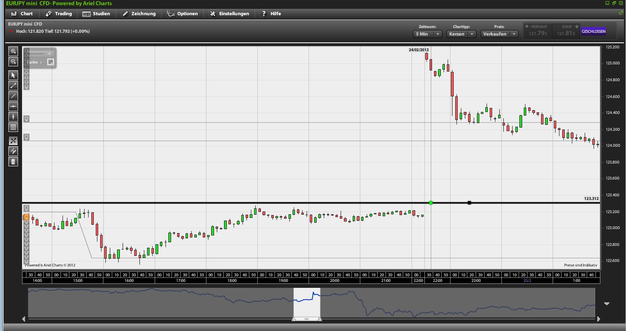Screen dimensions: 626x331
Task: Open the Optionen menu
Action: 182,14
